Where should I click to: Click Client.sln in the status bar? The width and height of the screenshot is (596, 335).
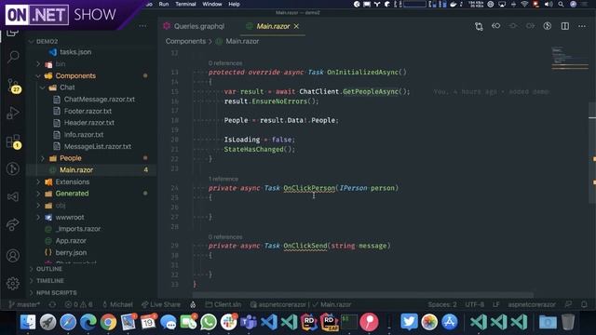pos(223,304)
